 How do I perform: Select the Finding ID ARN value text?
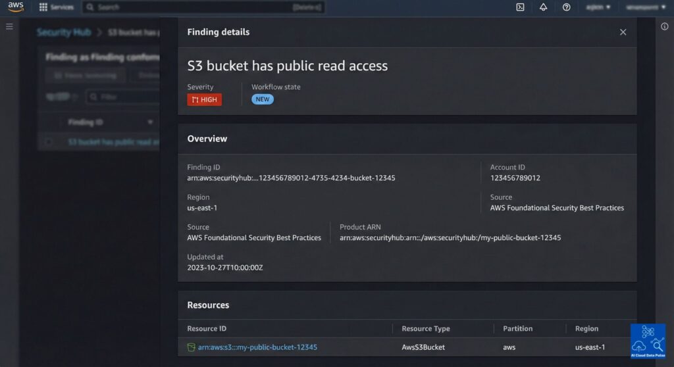click(291, 178)
